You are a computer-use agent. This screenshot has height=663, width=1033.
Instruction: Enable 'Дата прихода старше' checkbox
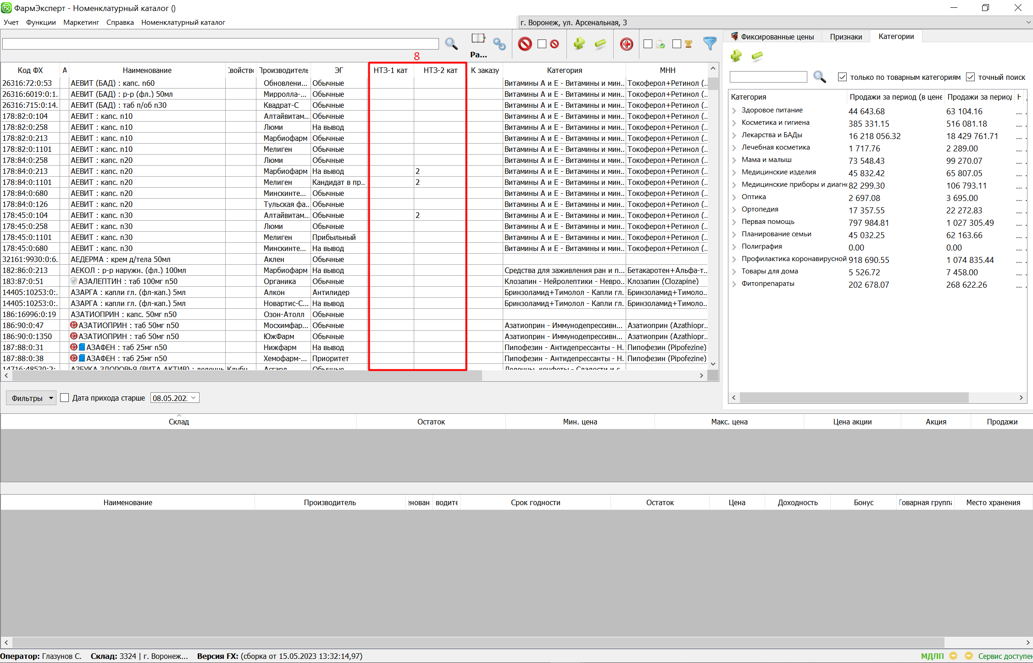pos(65,398)
